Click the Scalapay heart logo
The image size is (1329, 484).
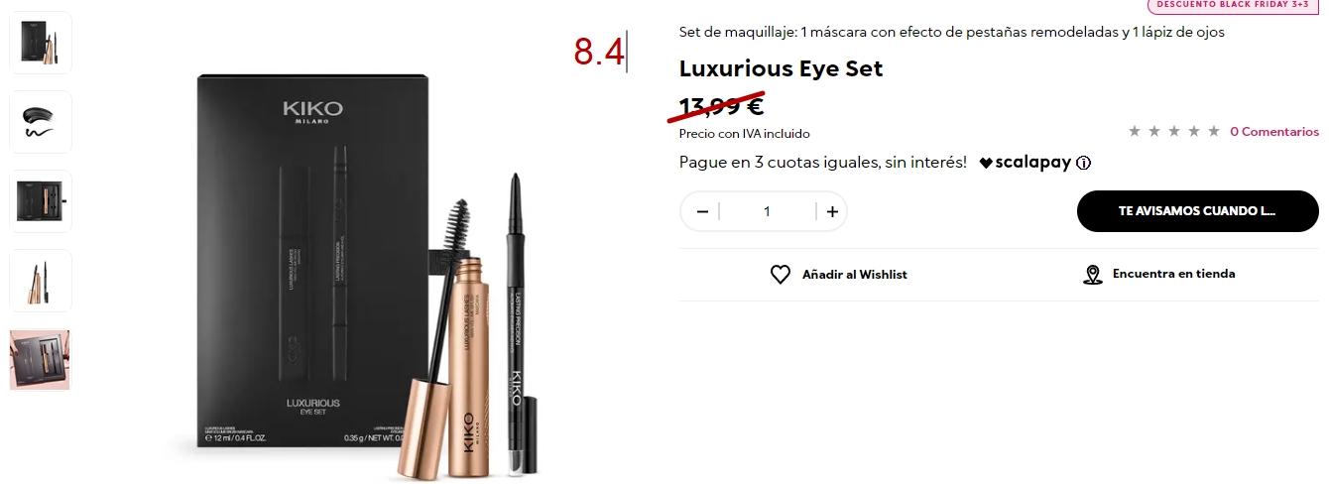pos(986,163)
